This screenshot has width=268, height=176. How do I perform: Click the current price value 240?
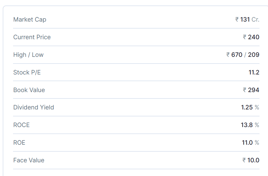click(253, 37)
